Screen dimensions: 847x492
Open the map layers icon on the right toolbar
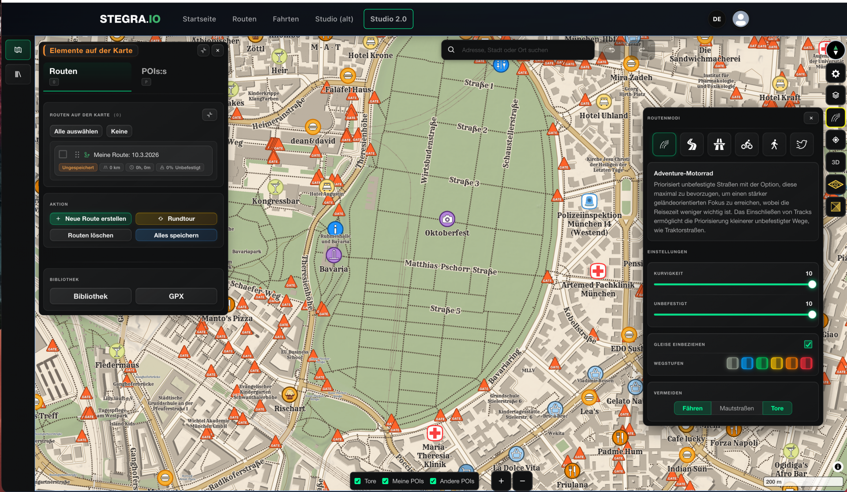[836, 95]
